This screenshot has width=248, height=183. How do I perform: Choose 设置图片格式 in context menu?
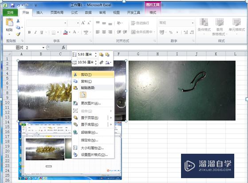pyautogui.click(x=93, y=155)
